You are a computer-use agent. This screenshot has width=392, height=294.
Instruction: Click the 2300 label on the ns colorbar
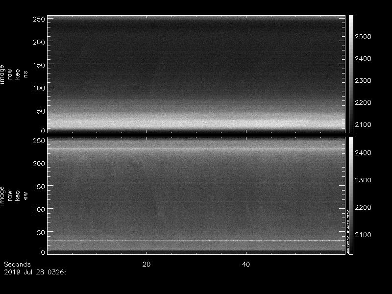(363, 81)
